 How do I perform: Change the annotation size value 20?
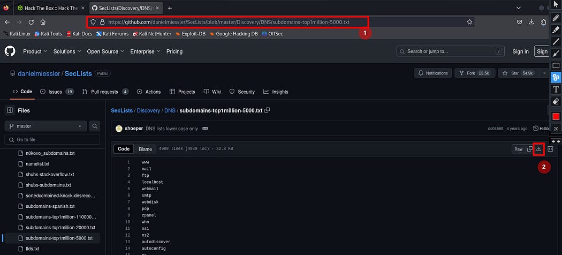556,129
